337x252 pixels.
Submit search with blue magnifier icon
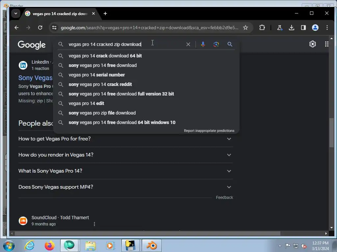[230, 44]
